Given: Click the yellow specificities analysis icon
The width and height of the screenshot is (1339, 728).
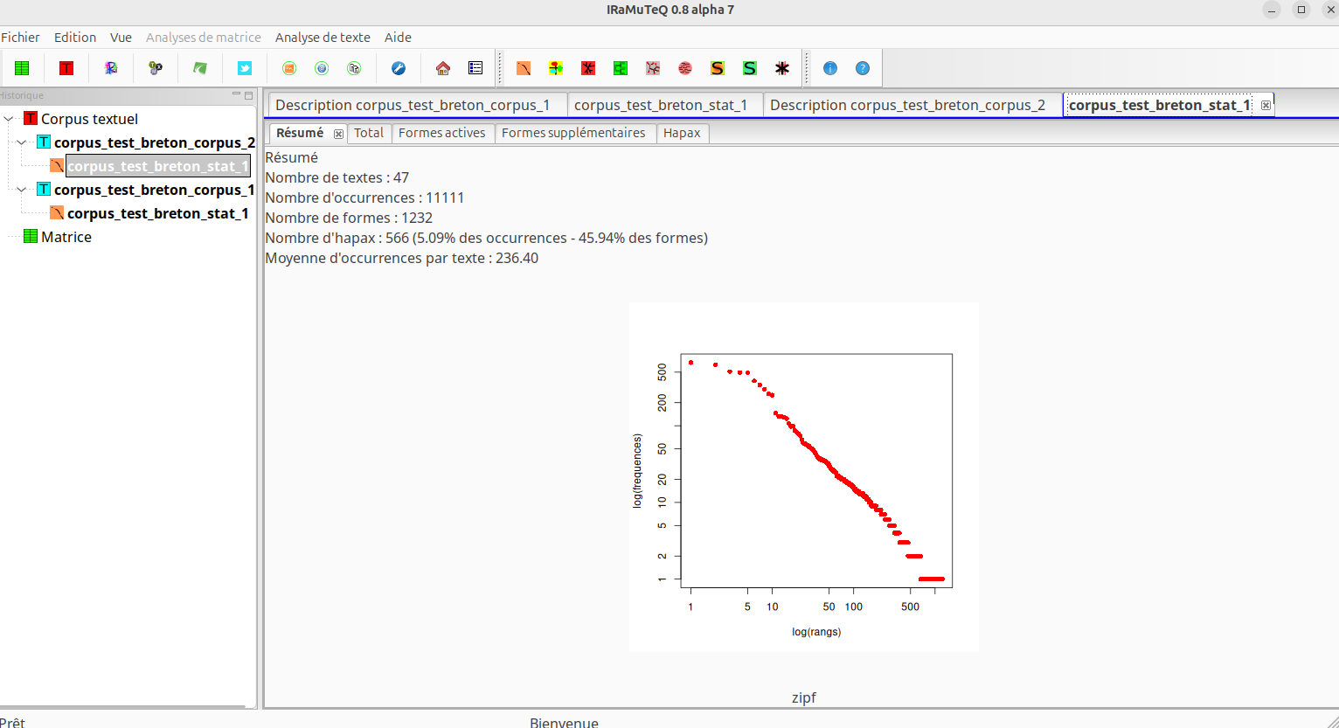Looking at the screenshot, I should pos(556,68).
